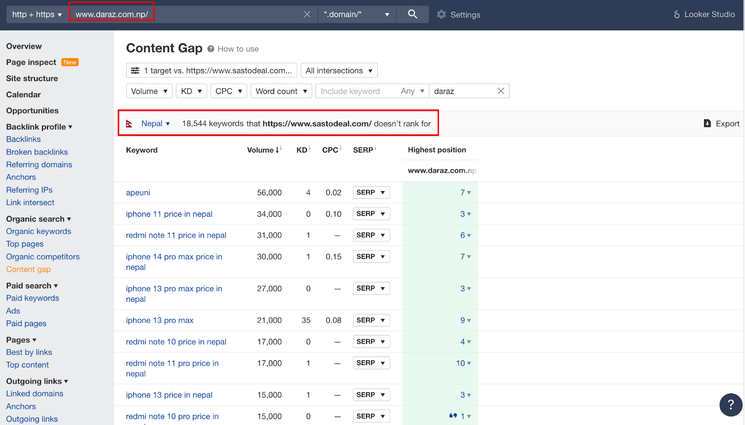Click the CPC column info icon
Image resolution: width=745 pixels, height=425 pixels.
(341, 148)
